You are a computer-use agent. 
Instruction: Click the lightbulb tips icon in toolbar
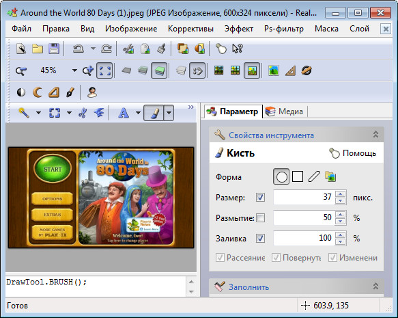(221, 49)
